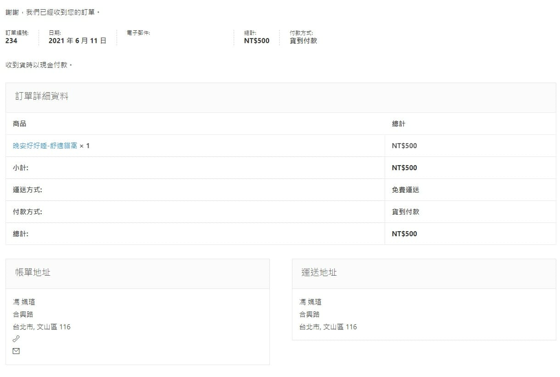560x377 pixels.
Task: Click the NT$500 total in the top summary
Action: click(257, 41)
